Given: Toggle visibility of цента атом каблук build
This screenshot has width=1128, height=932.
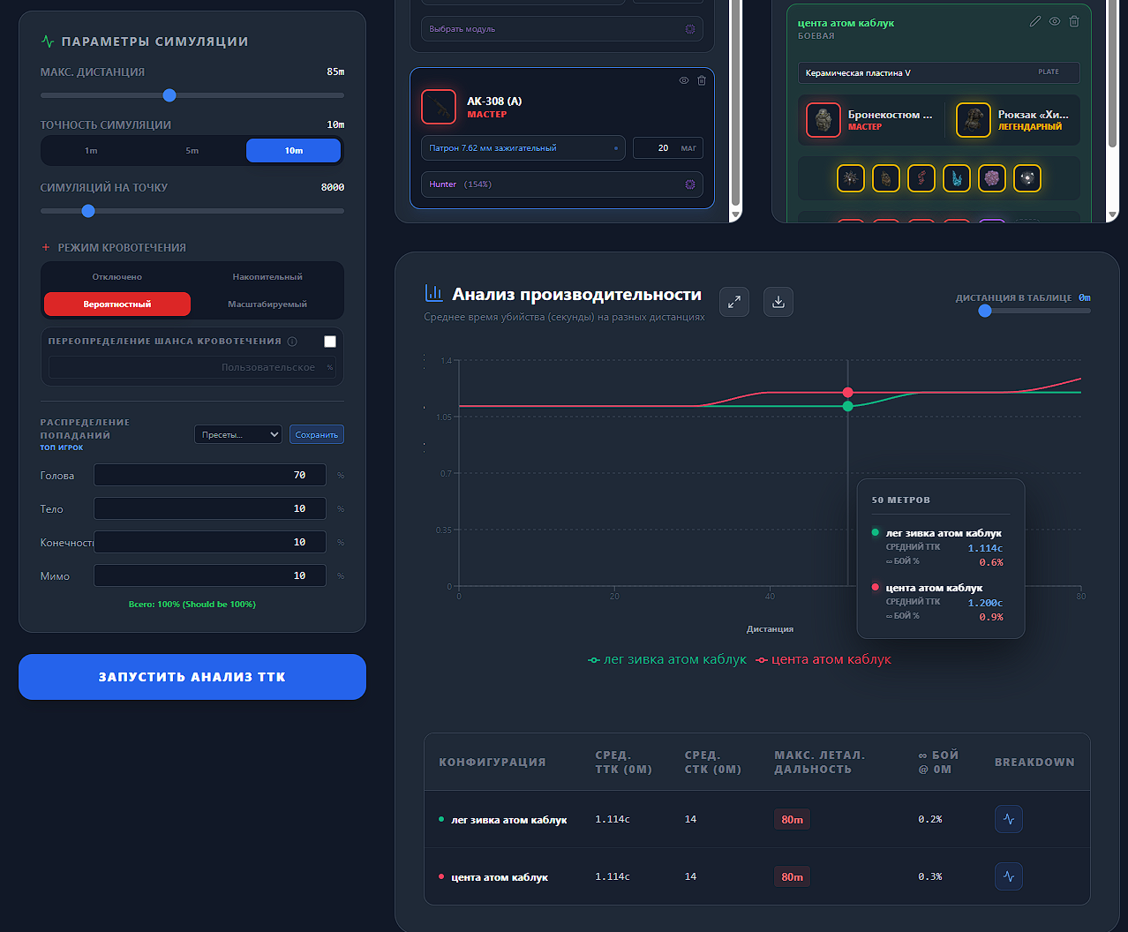Looking at the screenshot, I should 1055,21.
